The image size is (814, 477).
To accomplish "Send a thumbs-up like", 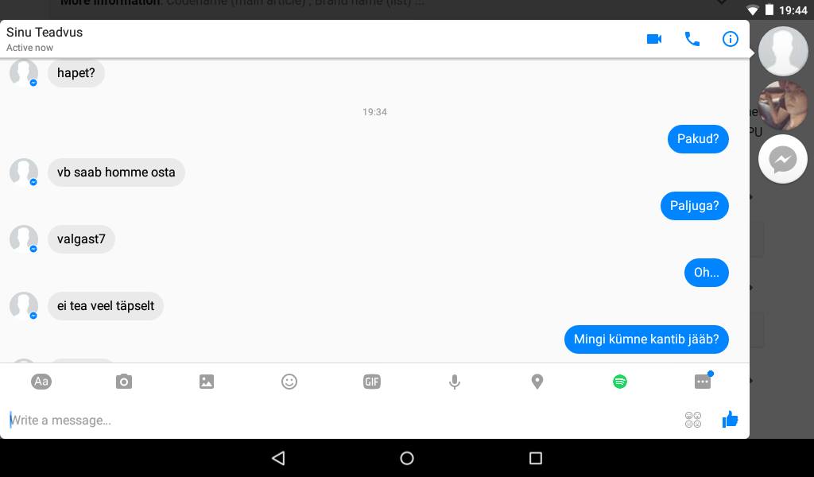I will (x=730, y=420).
